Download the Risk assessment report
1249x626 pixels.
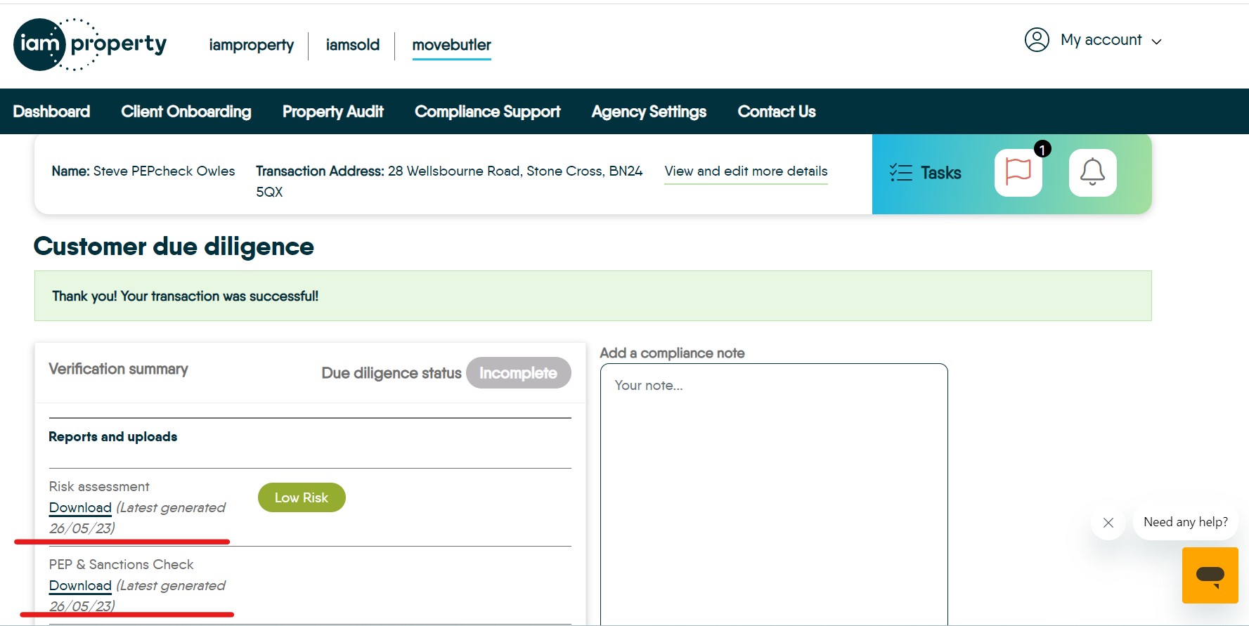click(x=80, y=507)
